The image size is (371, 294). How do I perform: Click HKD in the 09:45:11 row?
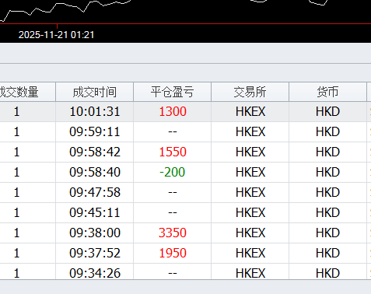click(327, 212)
